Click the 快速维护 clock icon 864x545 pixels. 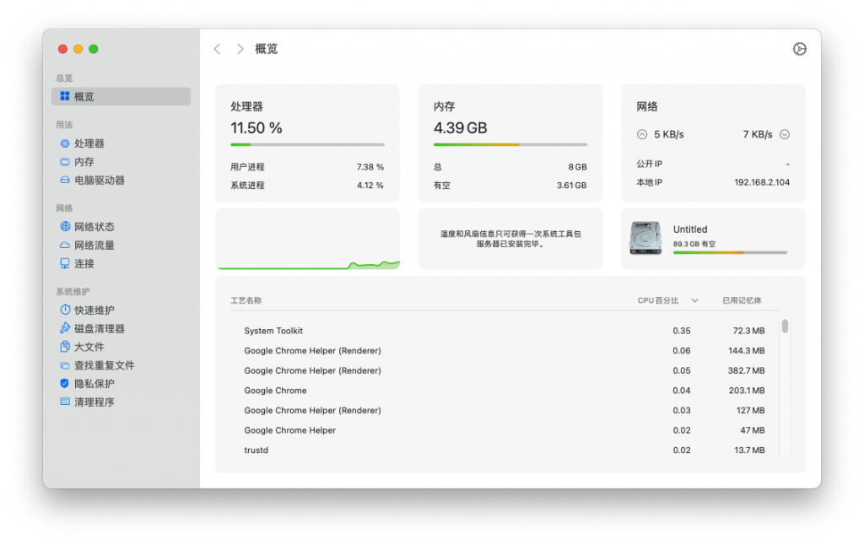coord(65,310)
